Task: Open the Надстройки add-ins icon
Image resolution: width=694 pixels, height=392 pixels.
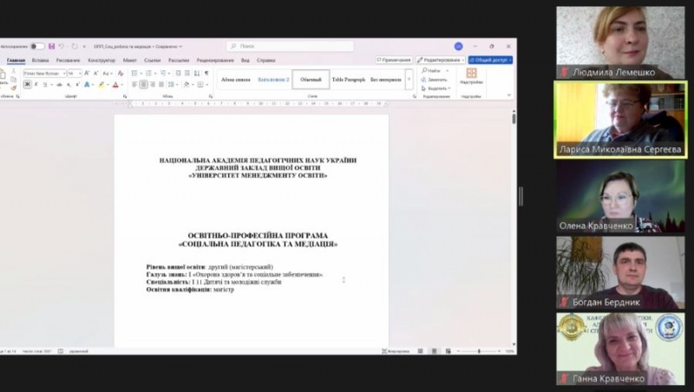Action: coord(472,75)
